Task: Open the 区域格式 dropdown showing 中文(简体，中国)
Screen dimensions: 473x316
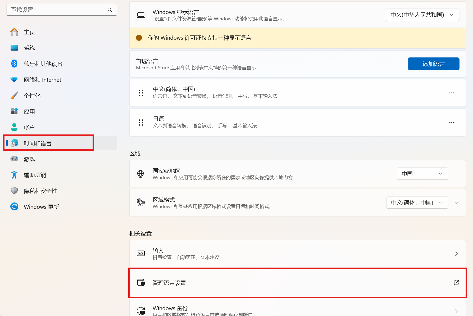Action: click(417, 202)
